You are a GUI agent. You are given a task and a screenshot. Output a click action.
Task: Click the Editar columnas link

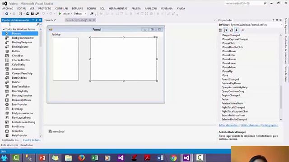click(x=250, y=125)
